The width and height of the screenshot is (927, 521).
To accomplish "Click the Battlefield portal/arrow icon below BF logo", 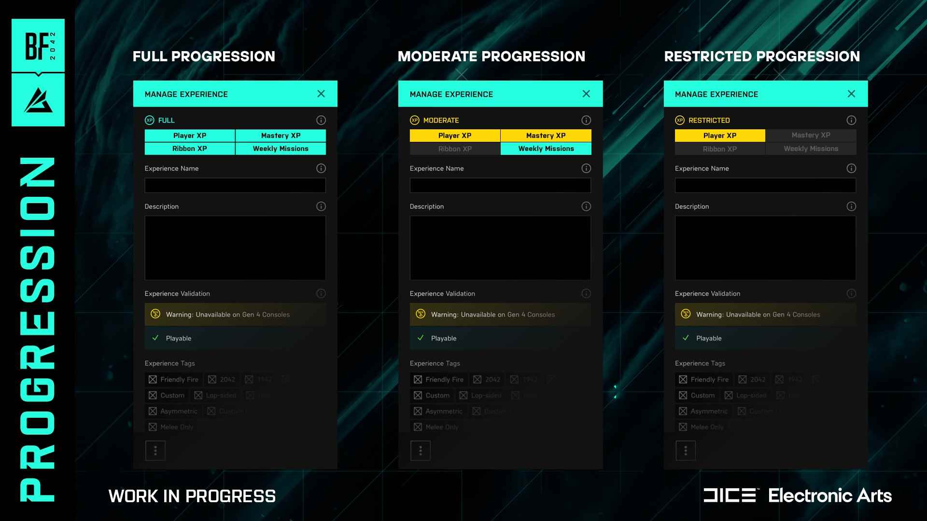I will [x=38, y=98].
